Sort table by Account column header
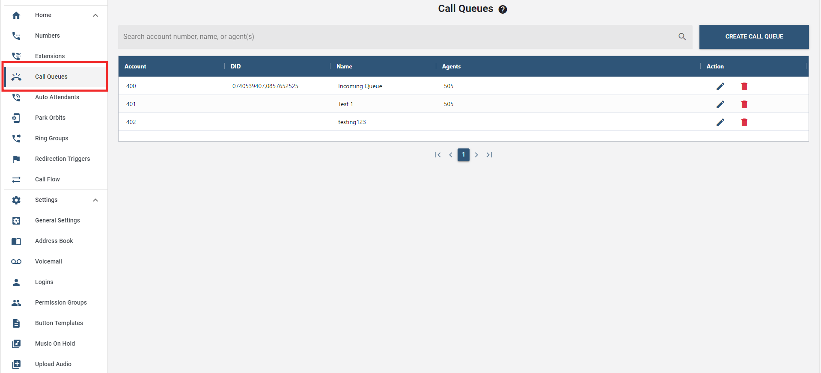Viewport: 821px width, 373px height. coord(135,66)
